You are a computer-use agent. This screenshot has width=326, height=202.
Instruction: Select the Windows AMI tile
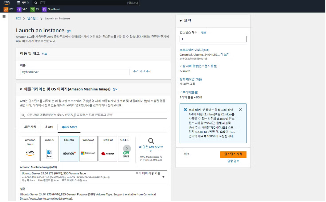click(88, 149)
